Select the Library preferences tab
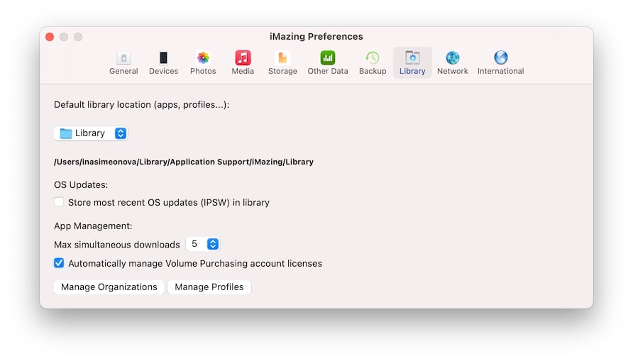 [412, 63]
